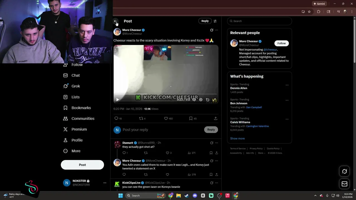Open NOKSTER account menu dots
This screenshot has width=356, height=200.
coord(105,183)
